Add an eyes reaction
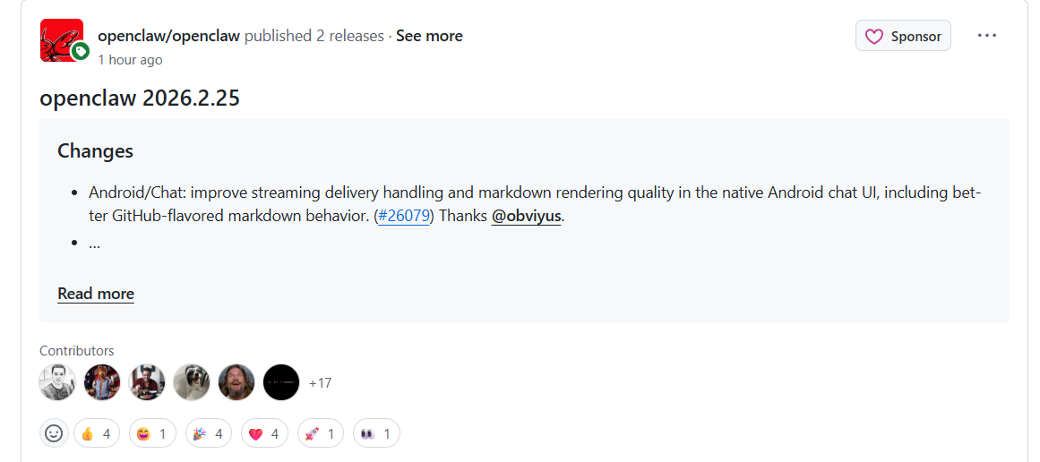This screenshot has height=462, width=1040. coord(376,434)
